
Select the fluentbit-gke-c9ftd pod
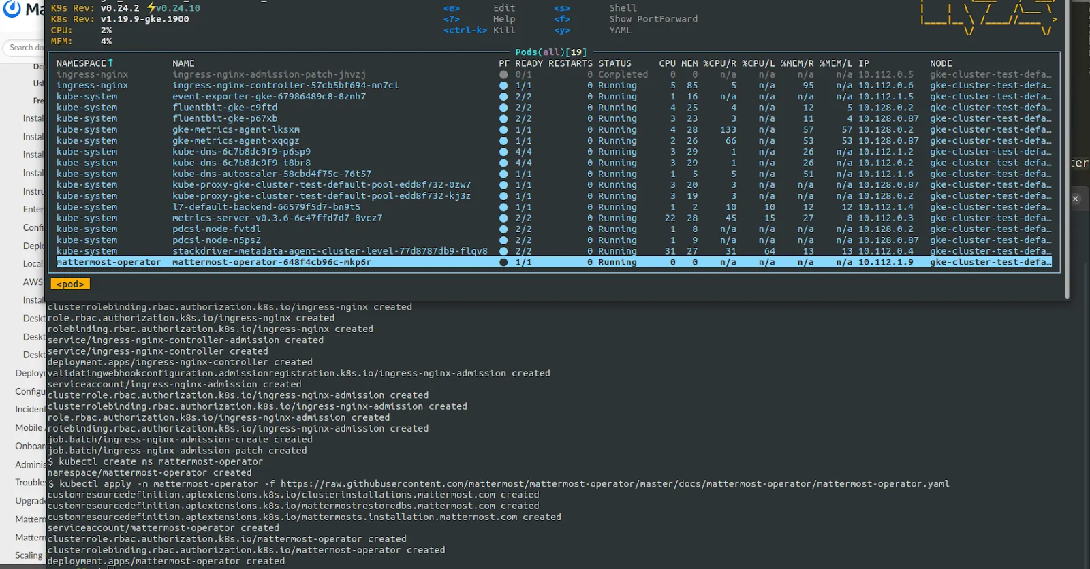click(x=225, y=108)
